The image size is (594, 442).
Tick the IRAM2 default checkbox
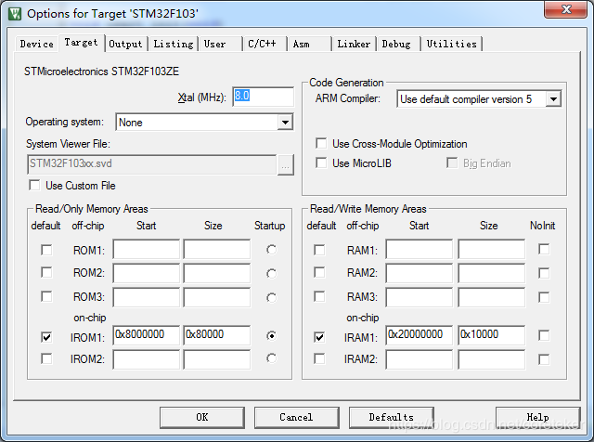319,358
